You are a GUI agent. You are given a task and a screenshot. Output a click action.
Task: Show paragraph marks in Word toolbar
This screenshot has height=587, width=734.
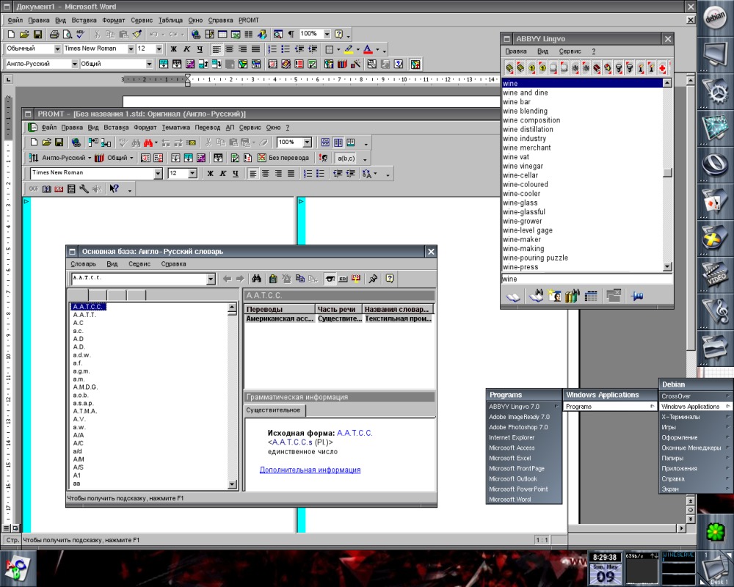pyautogui.click(x=291, y=34)
